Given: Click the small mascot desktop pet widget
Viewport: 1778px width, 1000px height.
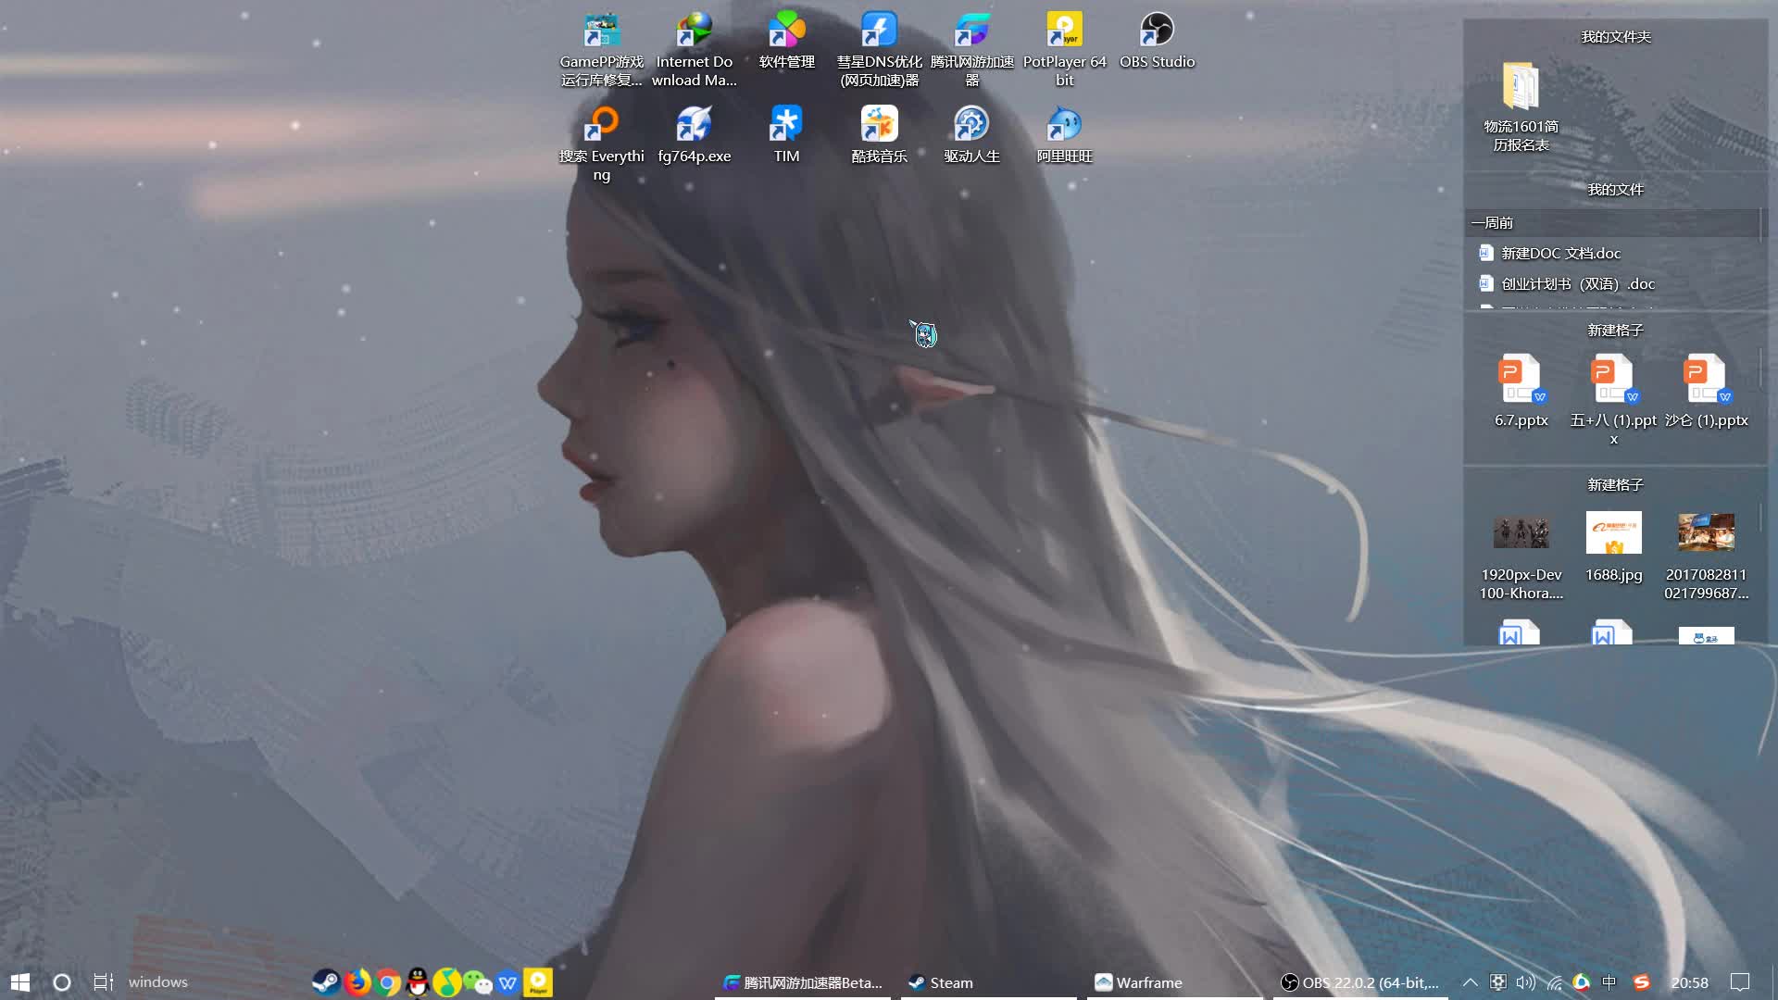Looking at the screenshot, I should pos(924,333).
